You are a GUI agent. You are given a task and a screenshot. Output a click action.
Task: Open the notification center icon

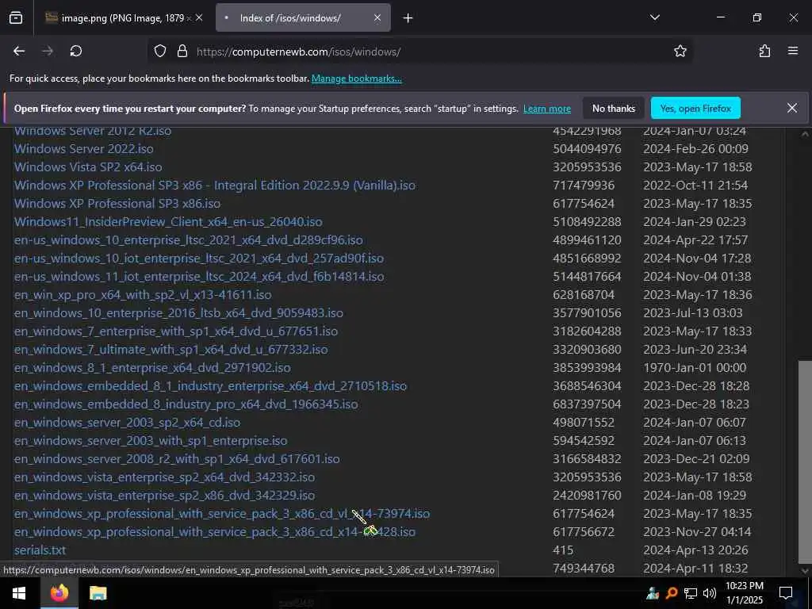(786, 593)
